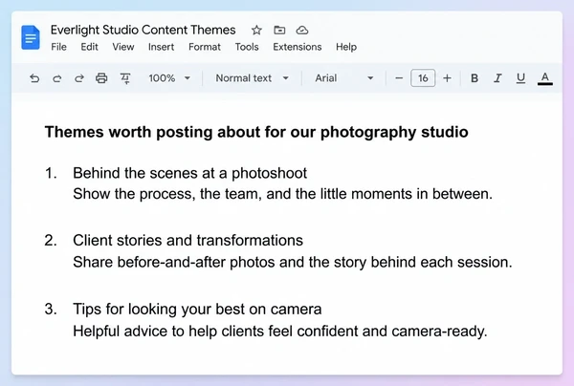Image resolution: width=574 pixels, height=386 pixels.
Task: Increase font size with the plus button
Action: click(x=447, y=78)
